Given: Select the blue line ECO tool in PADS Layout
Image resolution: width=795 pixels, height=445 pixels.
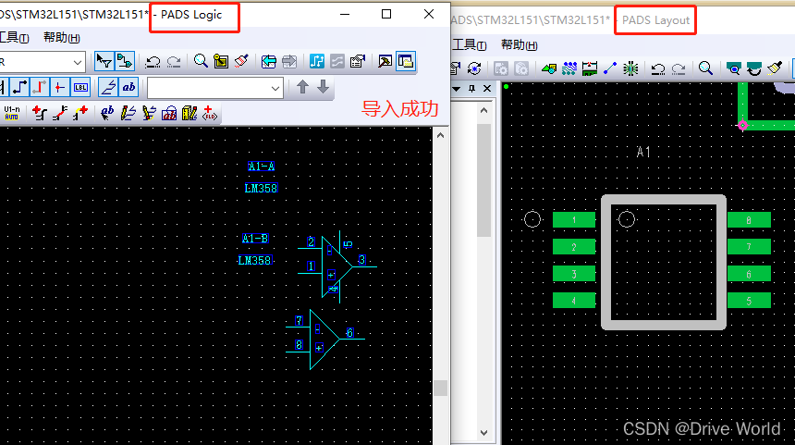Looking at the screenshot, I should coord(610,68).
